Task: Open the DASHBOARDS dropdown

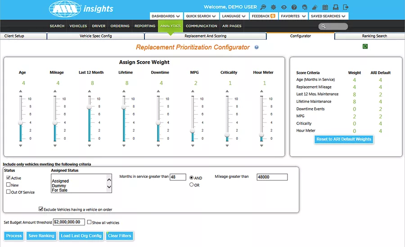Action: click(x=166, y=16)
